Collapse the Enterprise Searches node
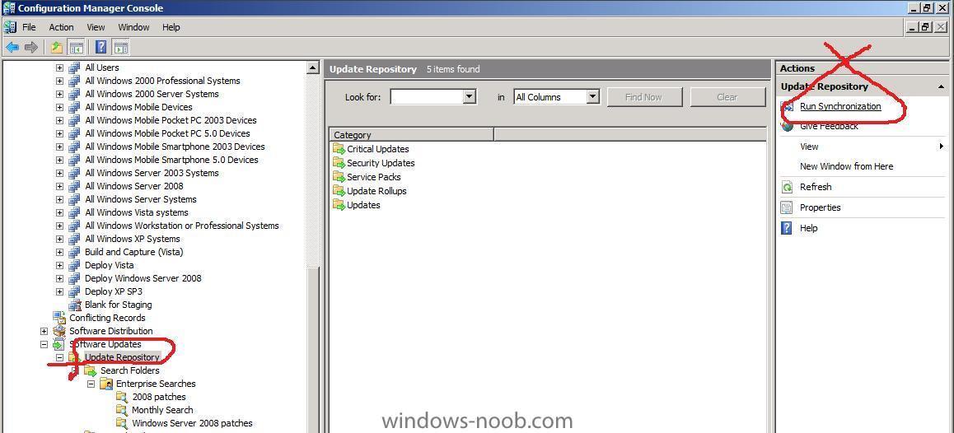 click(x=91, y=384)
